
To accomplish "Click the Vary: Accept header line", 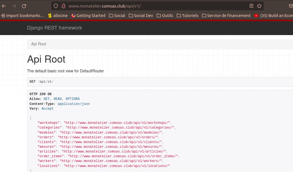I will 42,109.
